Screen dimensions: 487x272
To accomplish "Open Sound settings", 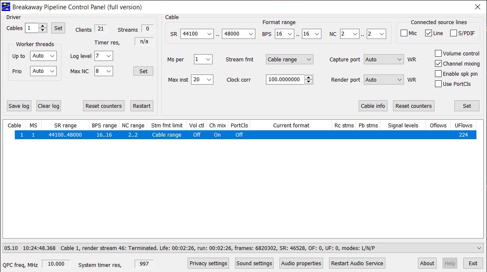I will [x=254, y=263].
